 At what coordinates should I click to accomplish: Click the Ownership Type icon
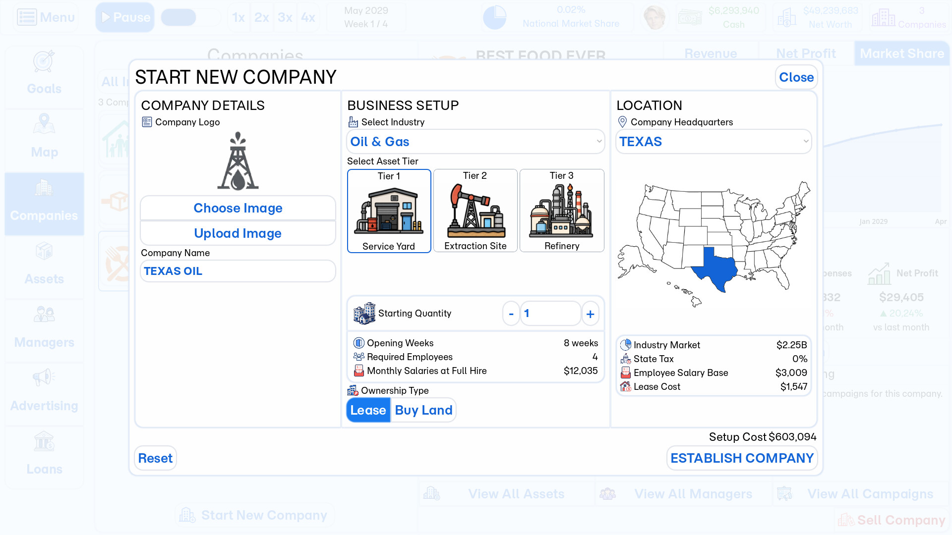[x=353, y=390]
